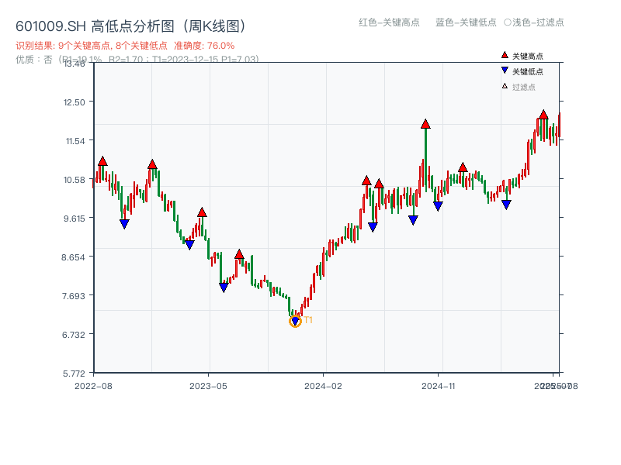Click the 6.732 y-axis label
This screenshot has width=621, height=465.
pos(73,335)
